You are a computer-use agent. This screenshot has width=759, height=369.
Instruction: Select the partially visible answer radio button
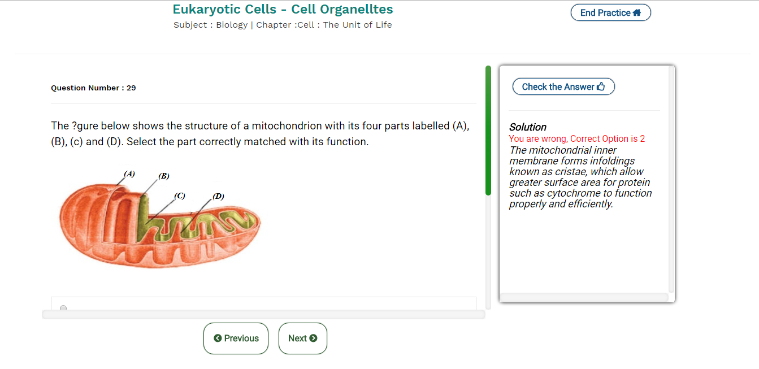tap(63, 308)
